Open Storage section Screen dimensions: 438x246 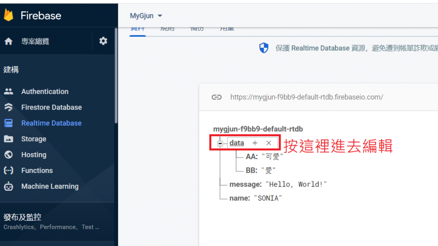tap(34, 139)
